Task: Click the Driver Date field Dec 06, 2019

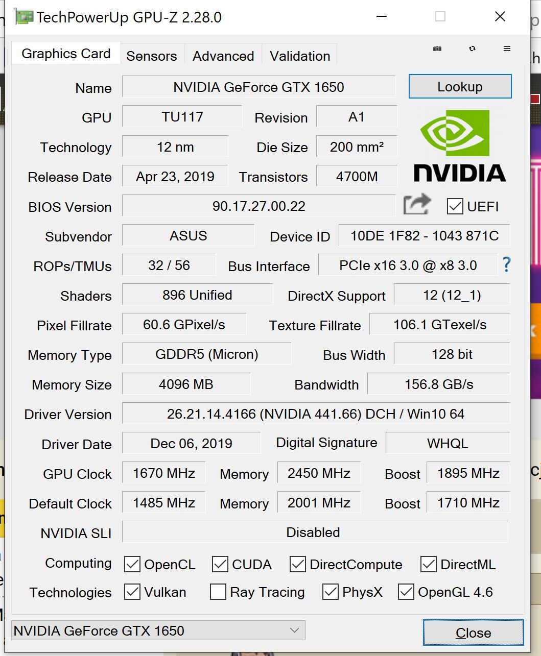Action: (x=191, y=443)
